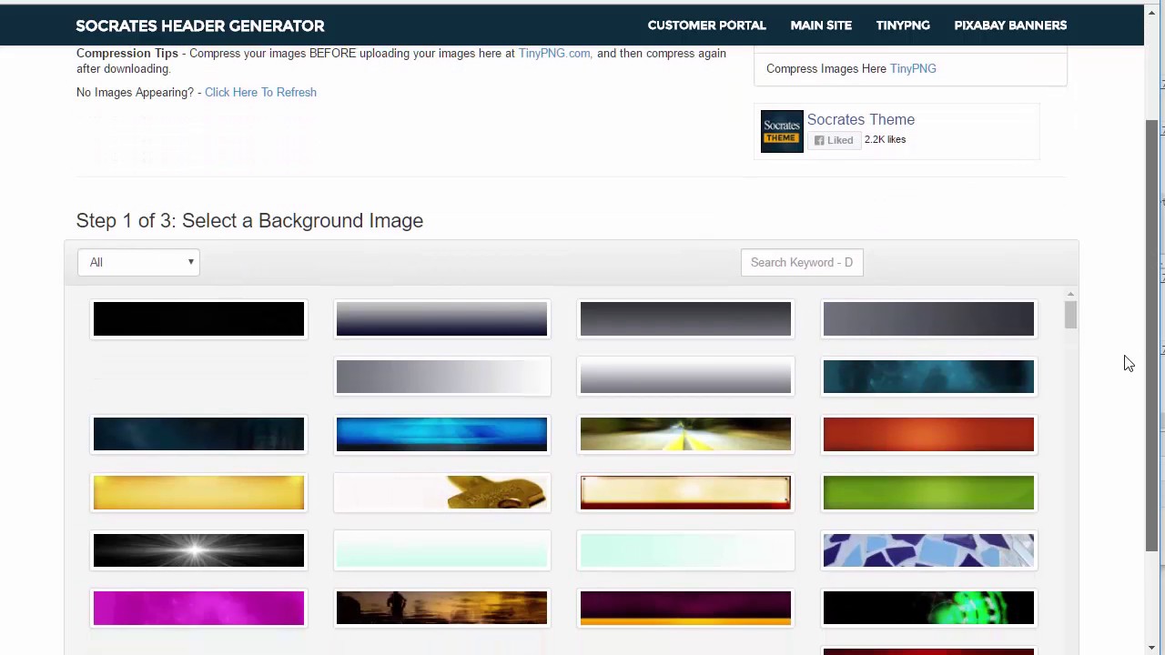Select the yellow gold gradient background
The width and height of the screenshot is (1165, 655).
click(x=198, y=492)
